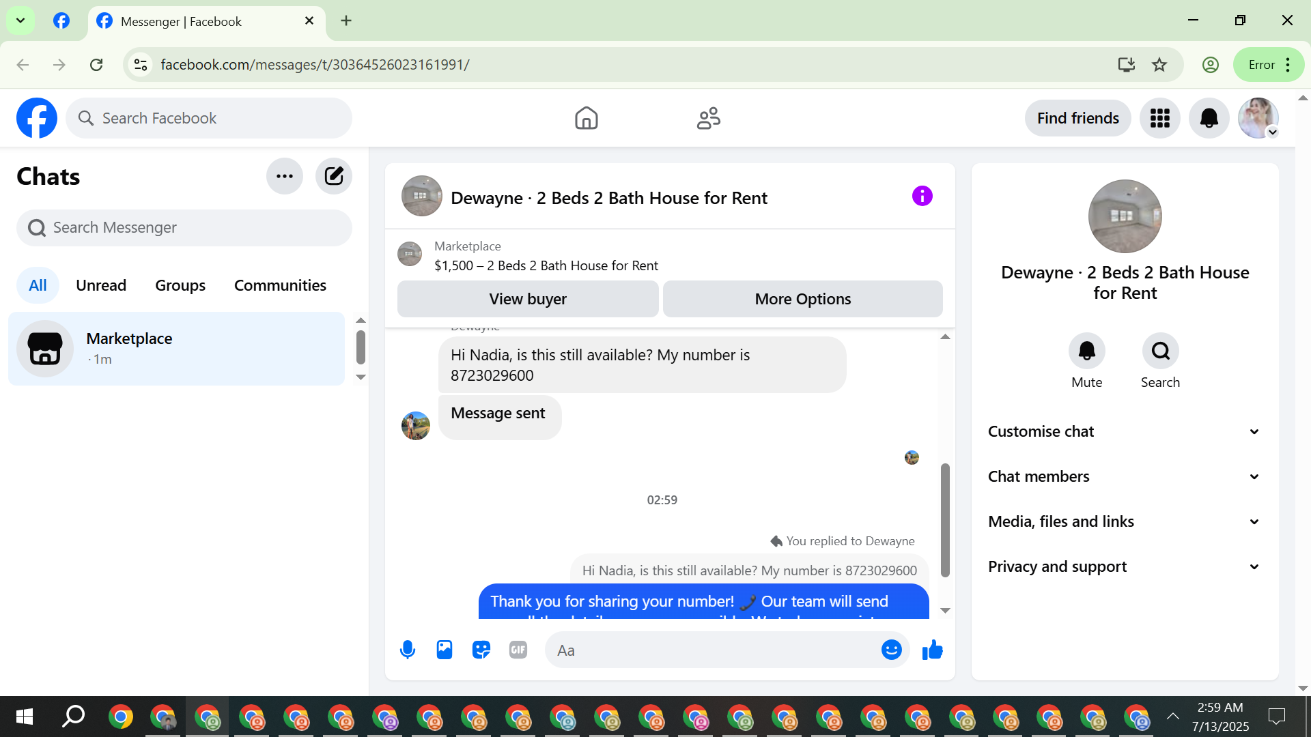This screenshot has height=737, width=1311.
Task: Switch to the Unread chats tab
Action: click(101, 285)
